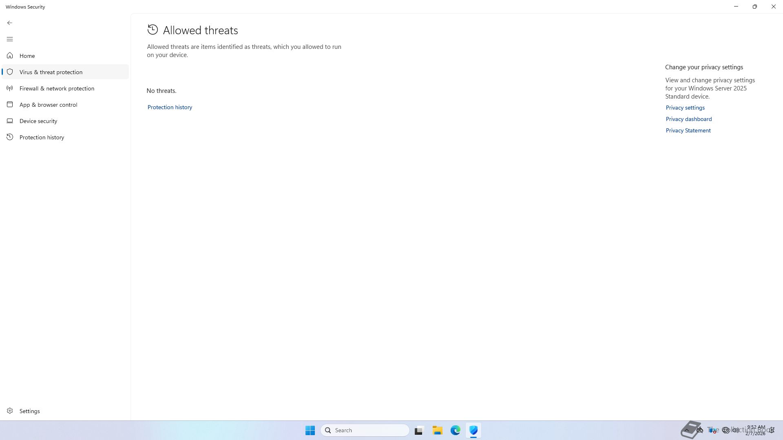Open the Privacy dashboard link
This screenshot has height=440, width=783.
tap(689, 119)
